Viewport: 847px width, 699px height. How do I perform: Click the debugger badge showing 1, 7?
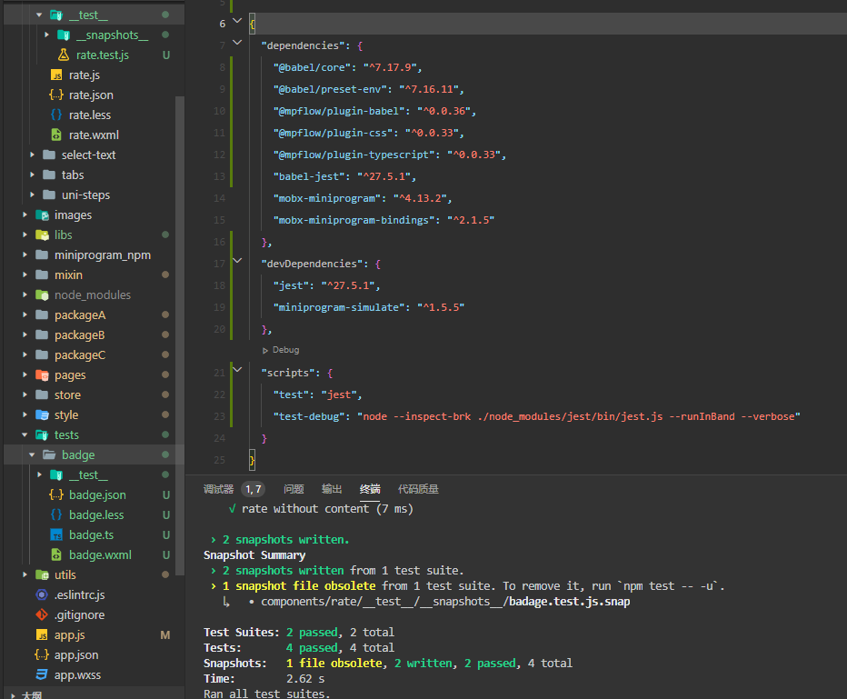click(x=254, y=489)
